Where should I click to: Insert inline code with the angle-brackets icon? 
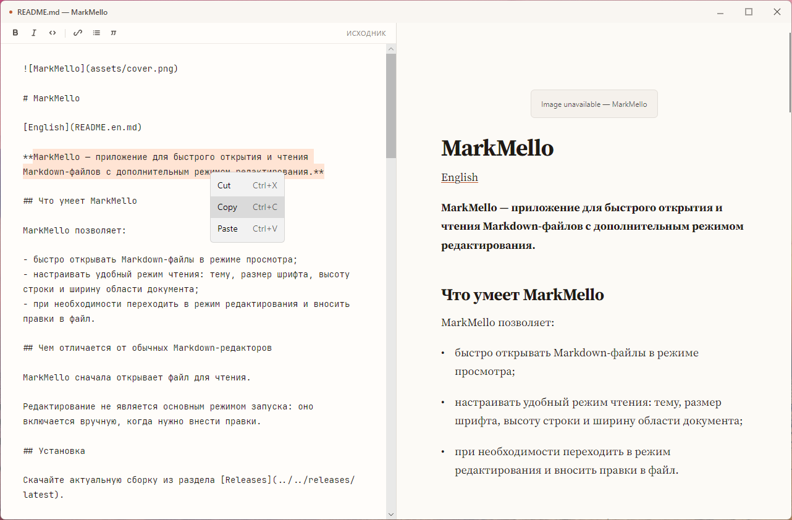tap(53, 33)
